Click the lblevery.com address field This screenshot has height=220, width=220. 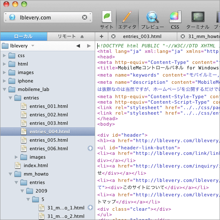[48, 17]
